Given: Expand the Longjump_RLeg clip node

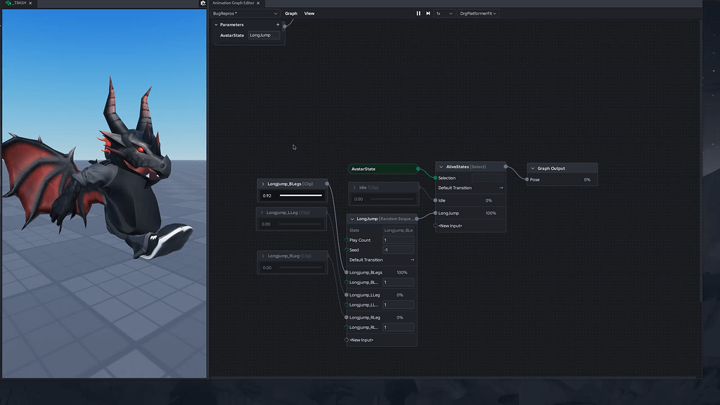Looking at the screenshot, I should (x=263, y=256).
